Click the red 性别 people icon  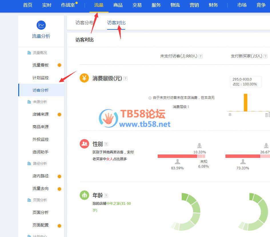coord(84,144)
